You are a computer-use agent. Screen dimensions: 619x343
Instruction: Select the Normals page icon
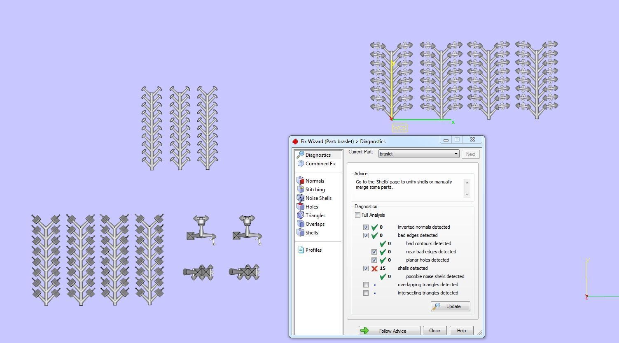tap(300, 181)
